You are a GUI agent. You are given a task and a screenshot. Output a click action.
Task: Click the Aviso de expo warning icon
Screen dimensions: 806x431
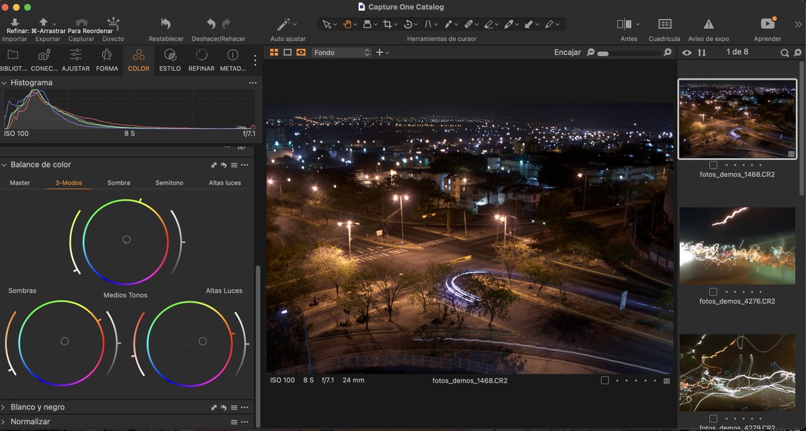coord(709,24)
